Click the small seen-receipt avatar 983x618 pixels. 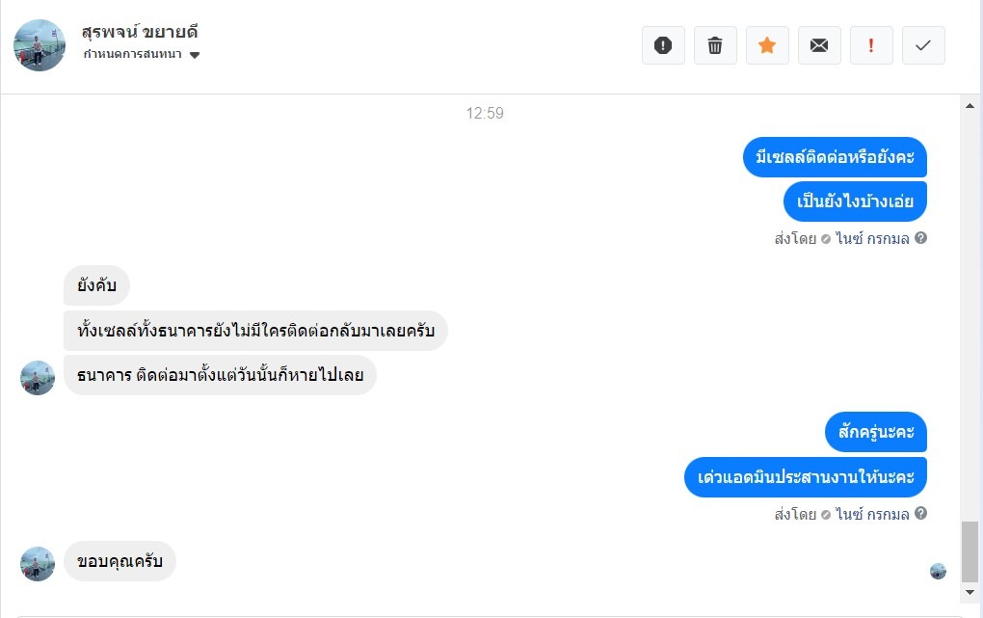938,571
